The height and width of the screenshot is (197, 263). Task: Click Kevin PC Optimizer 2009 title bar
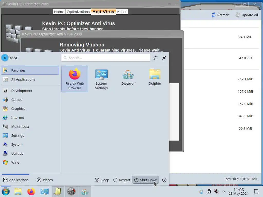pos(90,4)
